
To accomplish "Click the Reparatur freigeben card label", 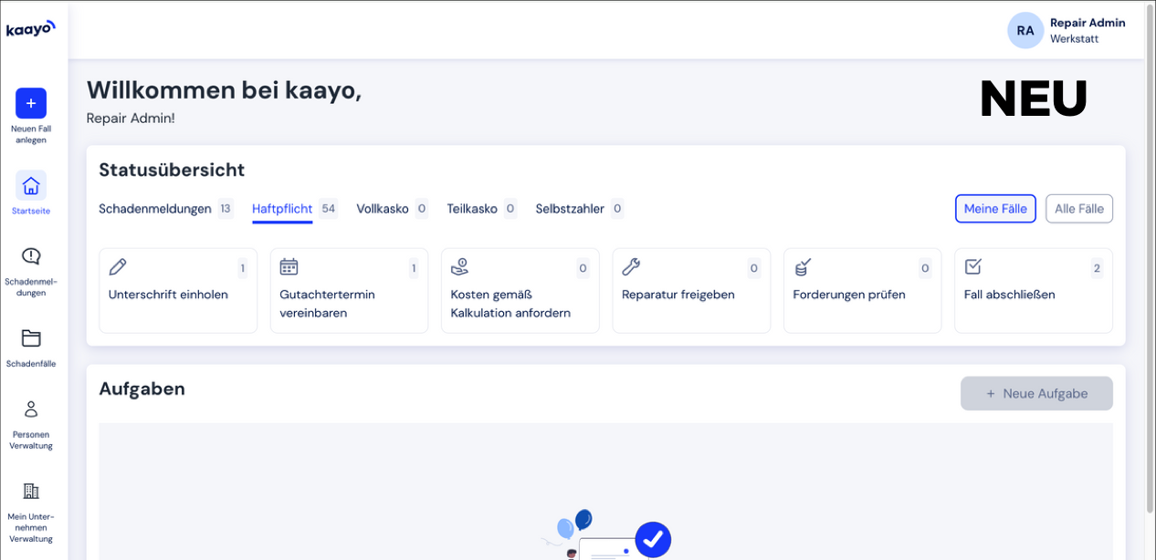I will 678,295.
